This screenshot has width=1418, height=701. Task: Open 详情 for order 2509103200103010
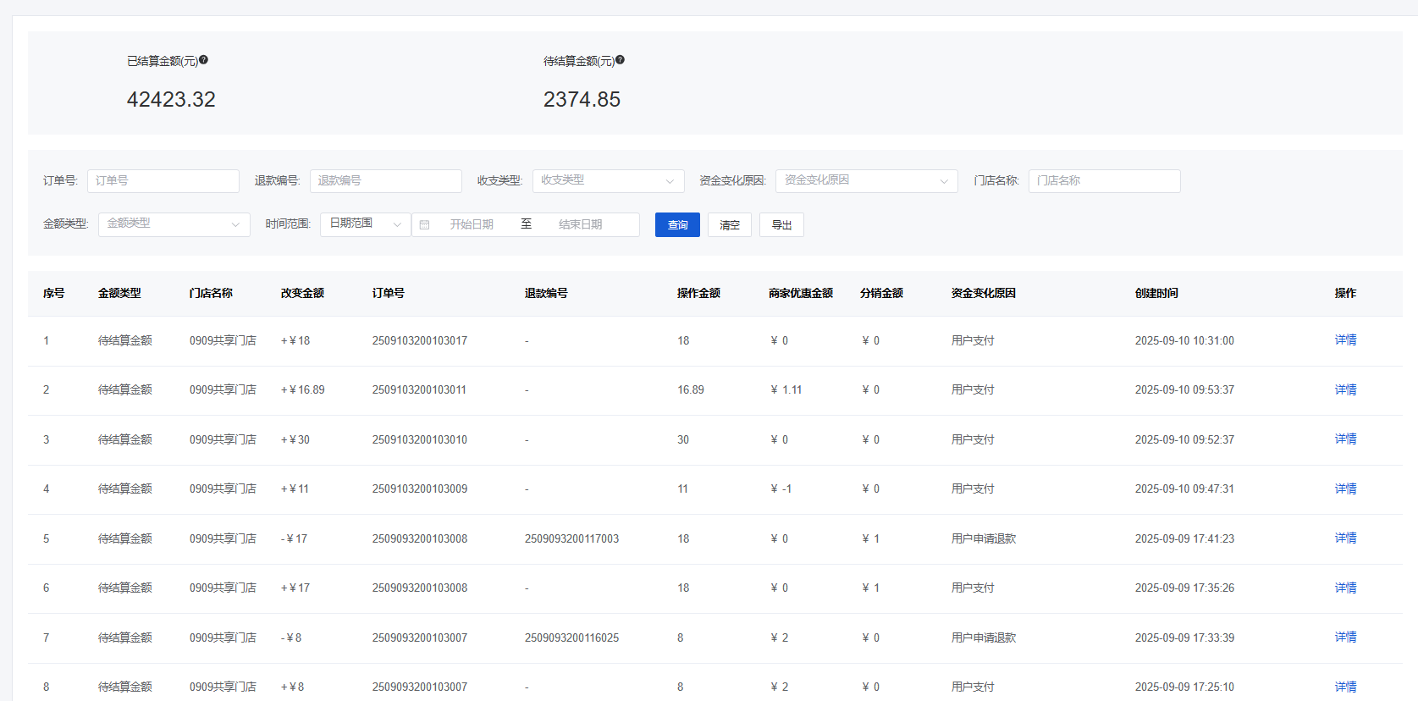(1346, 439)
